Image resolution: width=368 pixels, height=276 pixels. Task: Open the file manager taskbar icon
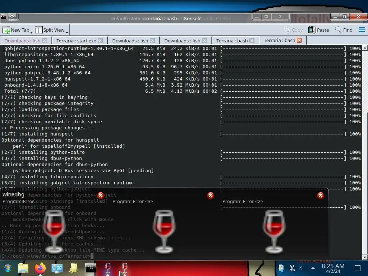click(x=23, y=268)
